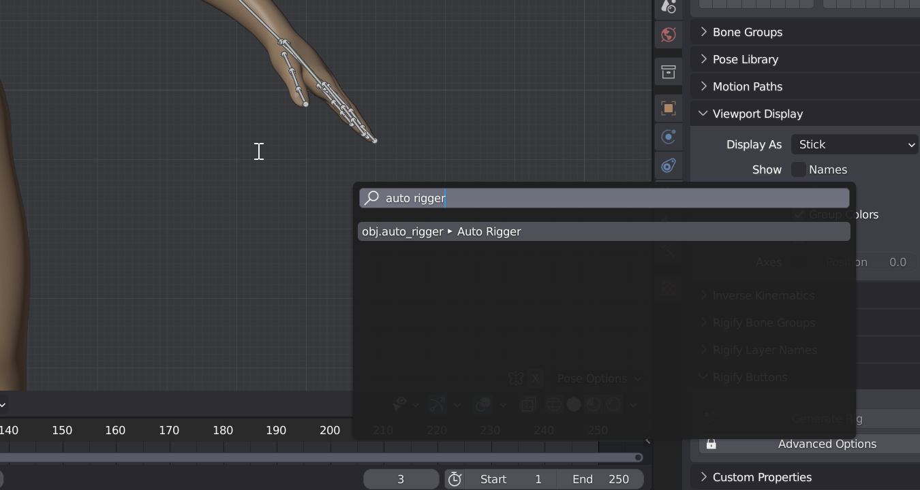Image resolution: width=920 pixels, height=490 pixels.
Task: Click frame 170 on the timeline ruler
Action: tap(169, 430)
